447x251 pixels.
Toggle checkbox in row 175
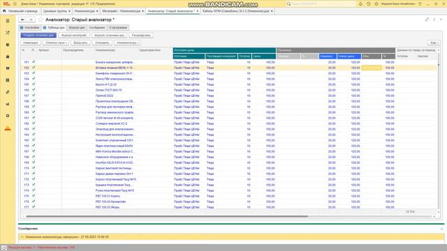click(x=34, y=196)
